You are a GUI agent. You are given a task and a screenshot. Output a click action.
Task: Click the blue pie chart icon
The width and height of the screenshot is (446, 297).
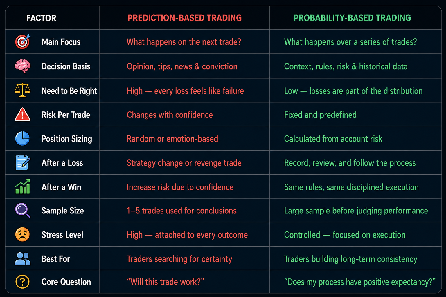[x=22, y=138]
